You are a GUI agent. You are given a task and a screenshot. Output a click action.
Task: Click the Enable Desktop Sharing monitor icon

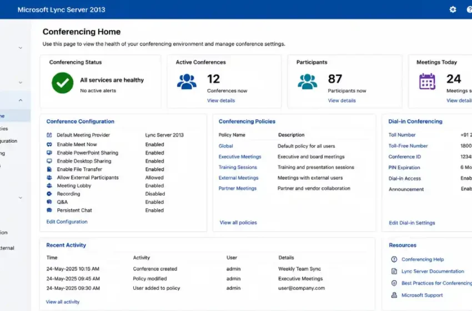click(49, 161)
